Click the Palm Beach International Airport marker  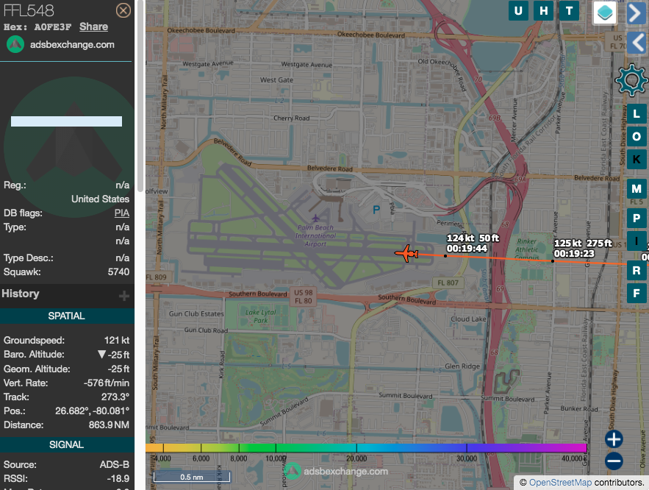tap(315, 219)
